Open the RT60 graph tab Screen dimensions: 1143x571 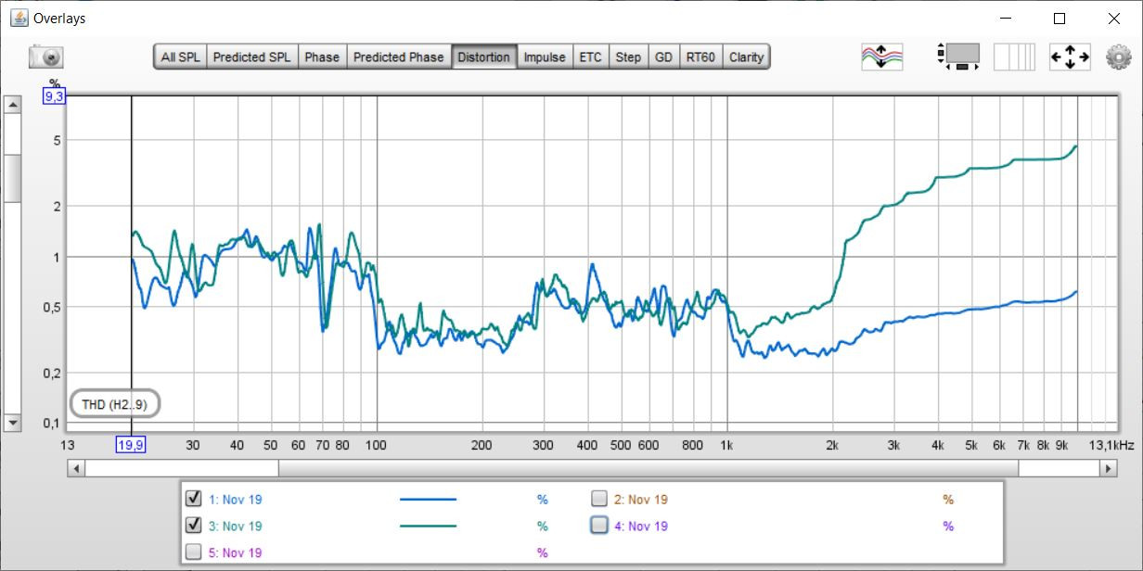[x=700, y=57]
